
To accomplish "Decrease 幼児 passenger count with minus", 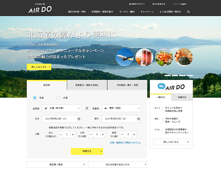I will 122,135.
